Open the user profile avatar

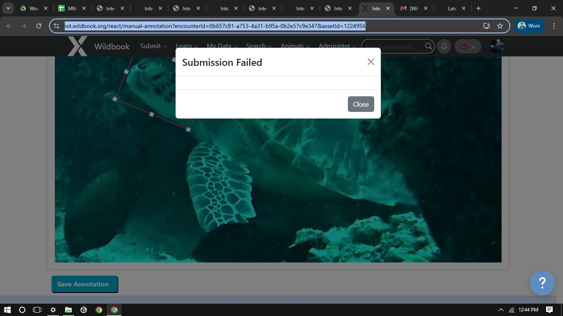497,46
